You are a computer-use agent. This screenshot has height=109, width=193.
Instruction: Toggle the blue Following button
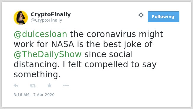[163, 17]
